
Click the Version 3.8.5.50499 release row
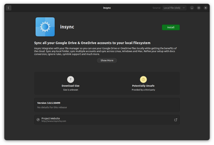click(x=107, y=105)
